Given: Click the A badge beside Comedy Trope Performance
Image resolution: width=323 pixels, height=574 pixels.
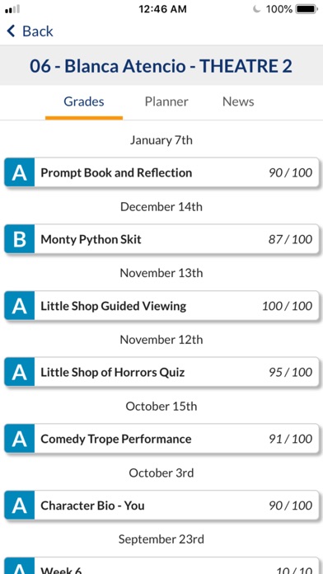Looking at the screenshot, I should 20,439.
